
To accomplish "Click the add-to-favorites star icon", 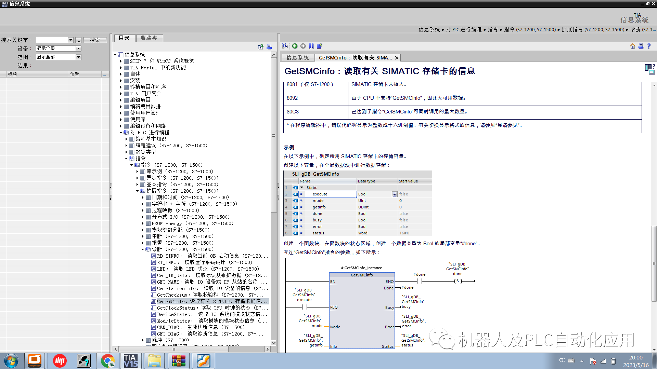I will [x=320, y=46].
